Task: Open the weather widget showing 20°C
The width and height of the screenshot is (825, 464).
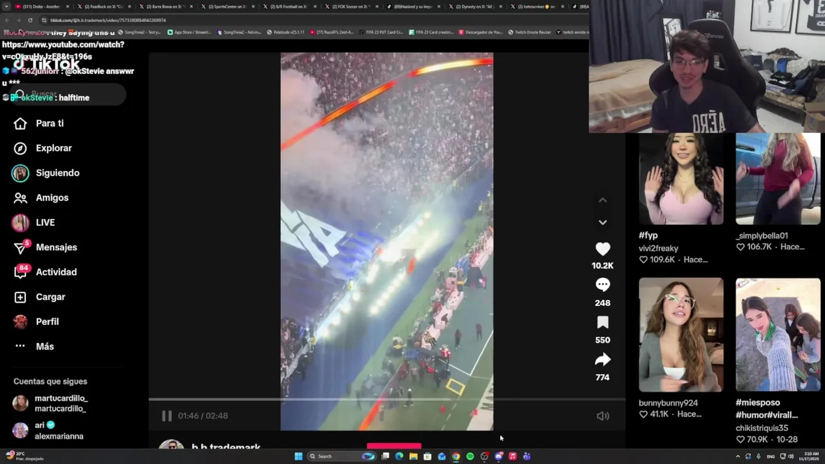Action: (24, 456)
